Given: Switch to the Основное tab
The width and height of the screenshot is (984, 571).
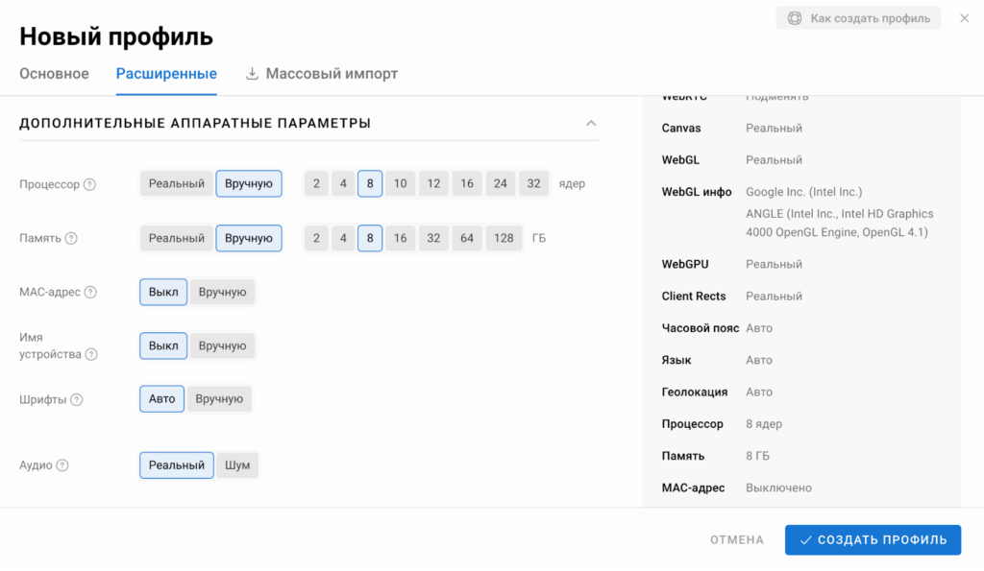Looking at the screenshot, I should click(55, 74).
